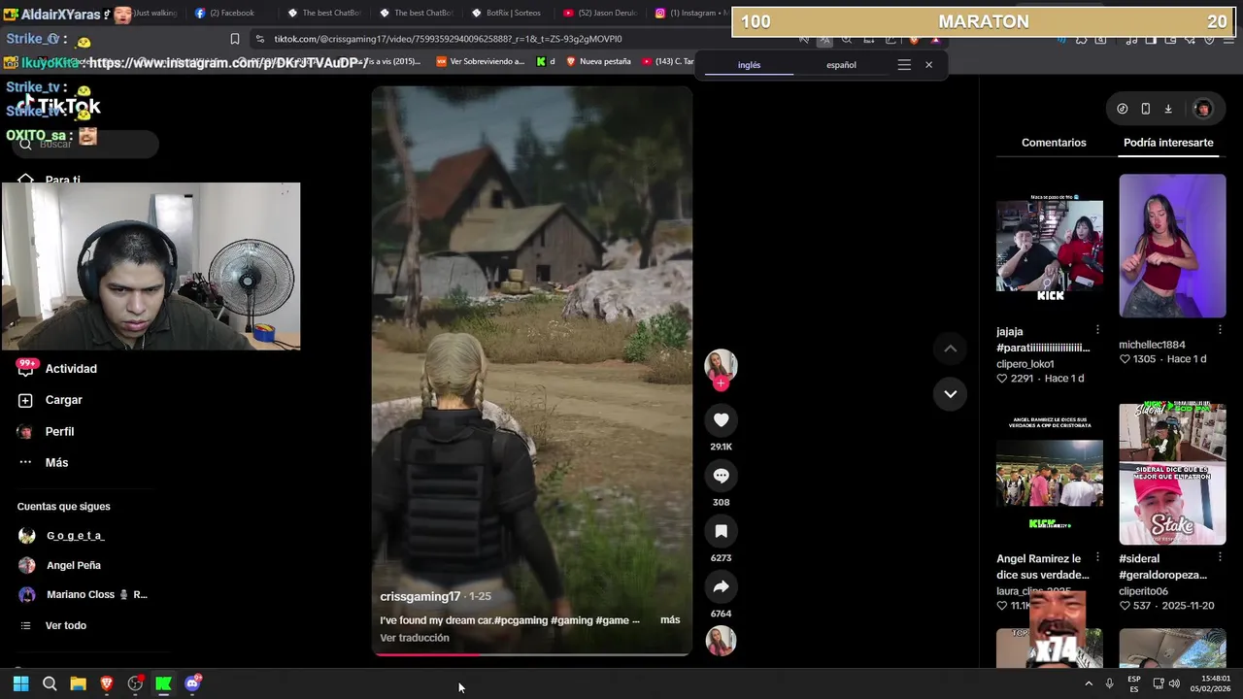Follow crissgaming17 with the red plus badge
1243x699 pixels.
pyautogui.click(x=721, y=383)
